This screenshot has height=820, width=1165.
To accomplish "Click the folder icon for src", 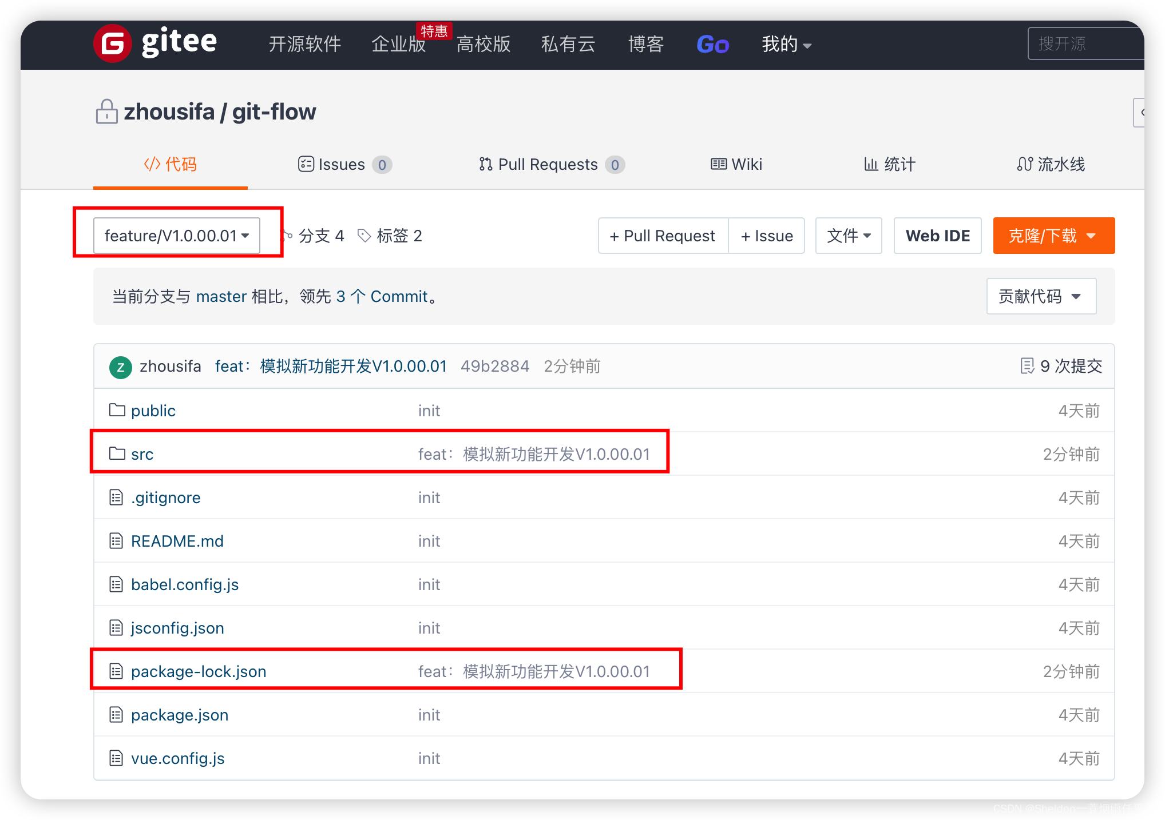I will [x=117, y=453].
